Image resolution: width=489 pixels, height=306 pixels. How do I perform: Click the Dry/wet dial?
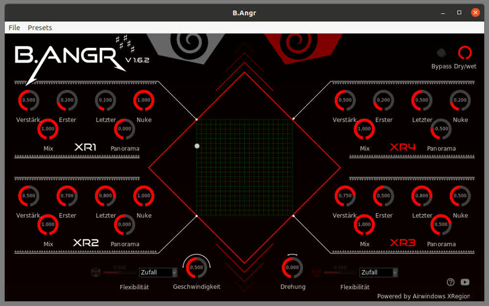point(465,53)
